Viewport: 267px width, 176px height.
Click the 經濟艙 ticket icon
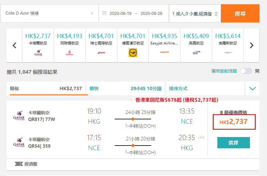coord(19,164)
